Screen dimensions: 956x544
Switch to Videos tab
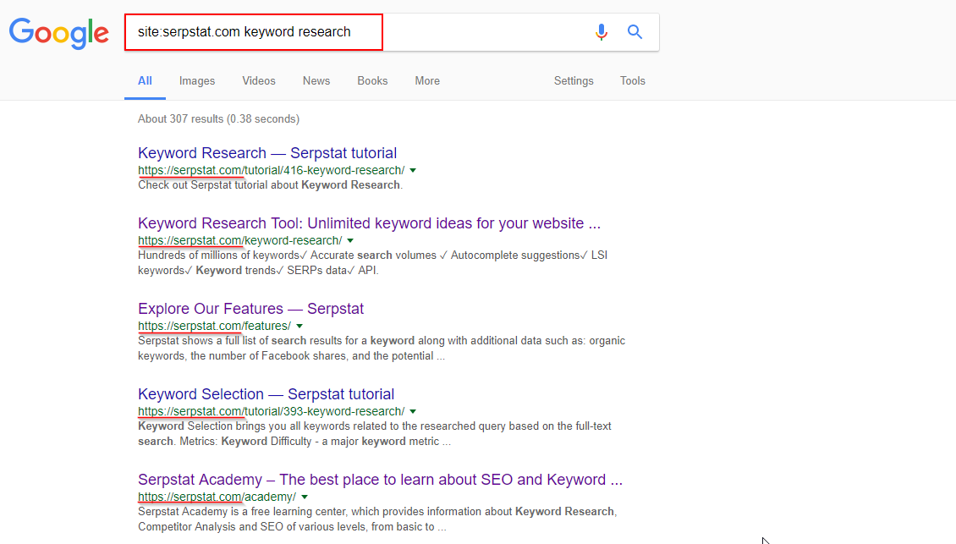(x=259, y=80)
